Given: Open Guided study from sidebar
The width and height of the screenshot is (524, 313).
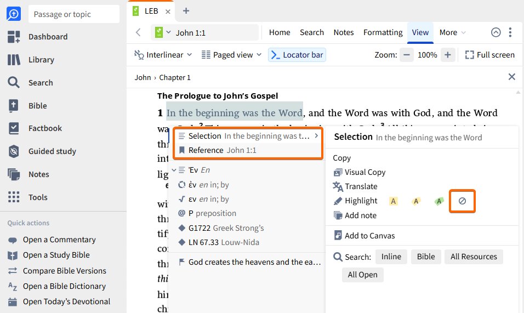Looking at the screenshot, I should 42,151.
